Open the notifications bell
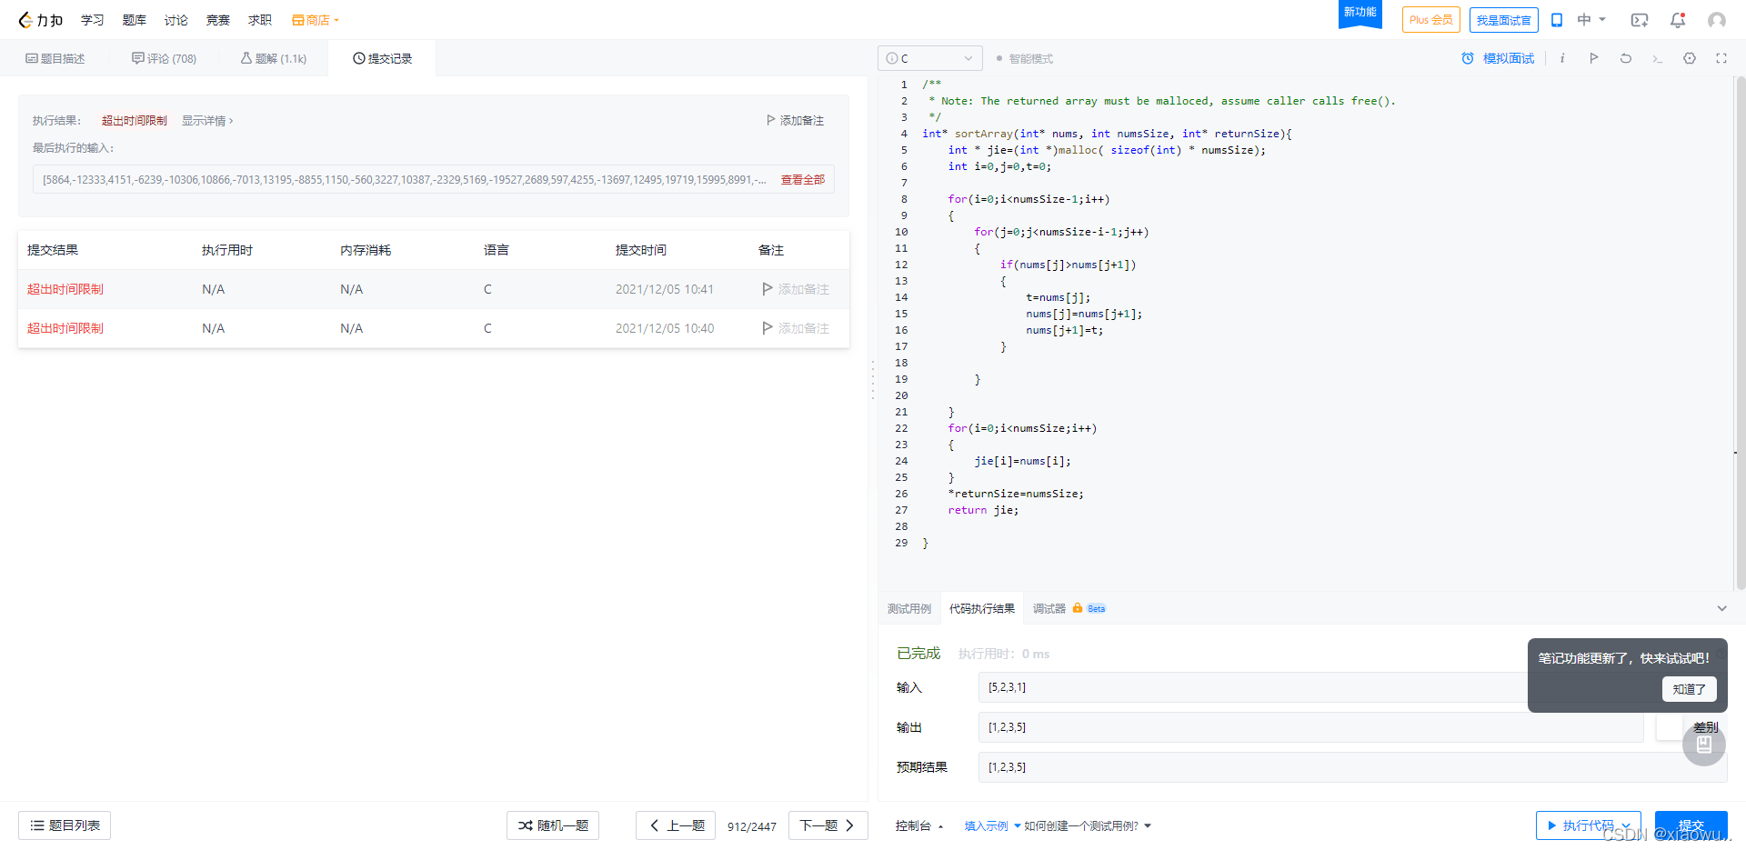Image resolution: width=1746 pixels, height=850 pixels. click(1678, 20)
